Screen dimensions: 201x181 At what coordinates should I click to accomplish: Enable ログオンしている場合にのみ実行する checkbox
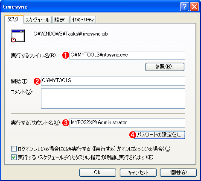[x=14, y=149]
